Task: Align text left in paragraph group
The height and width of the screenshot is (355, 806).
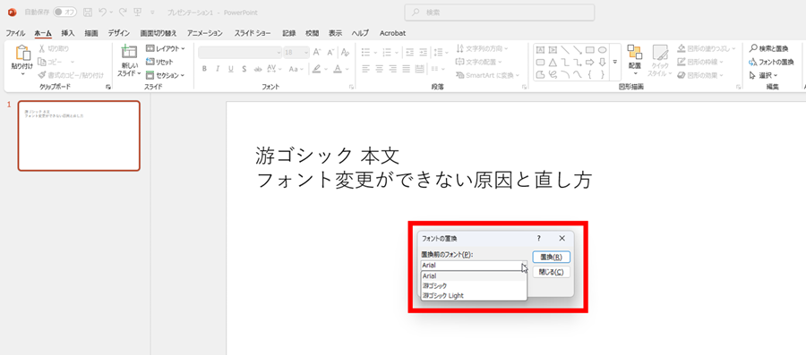Action: click(x=366, y=69)
